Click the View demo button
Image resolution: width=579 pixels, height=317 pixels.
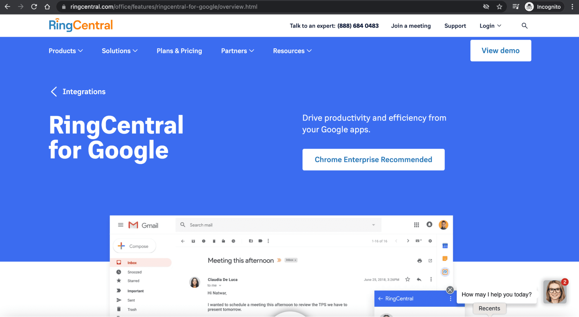tap(501, 50)
